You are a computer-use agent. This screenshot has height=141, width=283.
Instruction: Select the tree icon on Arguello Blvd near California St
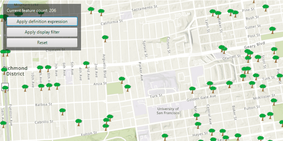coord(105,37)
